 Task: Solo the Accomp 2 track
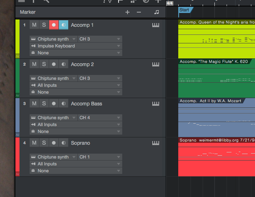pyautogui.click(x=44, y=64)
